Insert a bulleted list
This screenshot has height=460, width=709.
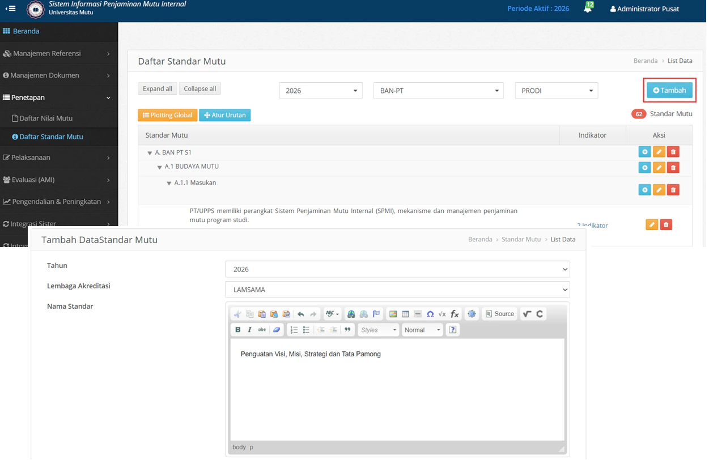tap(306, 330)
